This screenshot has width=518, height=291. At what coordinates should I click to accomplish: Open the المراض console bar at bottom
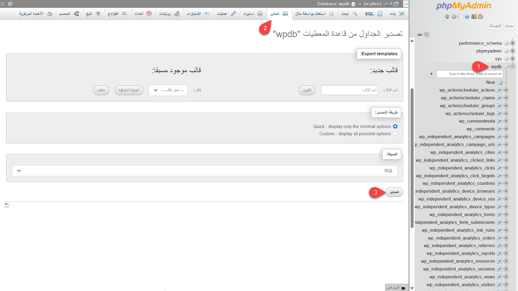[x=396, y=287]
